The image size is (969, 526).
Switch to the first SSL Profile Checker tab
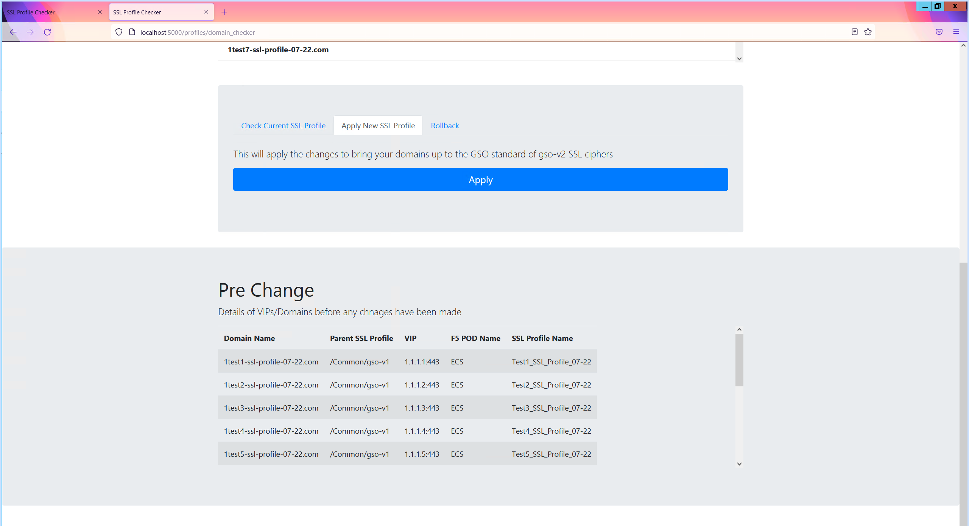point(49,12)
